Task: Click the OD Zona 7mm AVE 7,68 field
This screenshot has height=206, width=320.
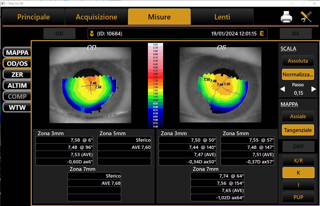Action: pyautogui.click(x=94, y=183)
